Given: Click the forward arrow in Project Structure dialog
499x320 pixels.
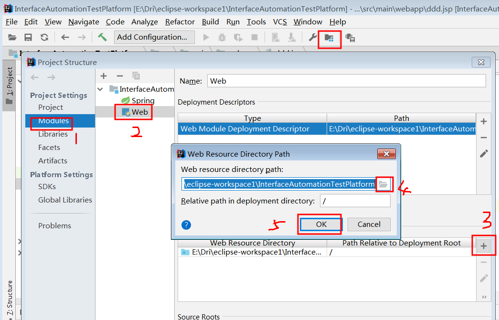Looking at the screenshot, I should [51, 77].
